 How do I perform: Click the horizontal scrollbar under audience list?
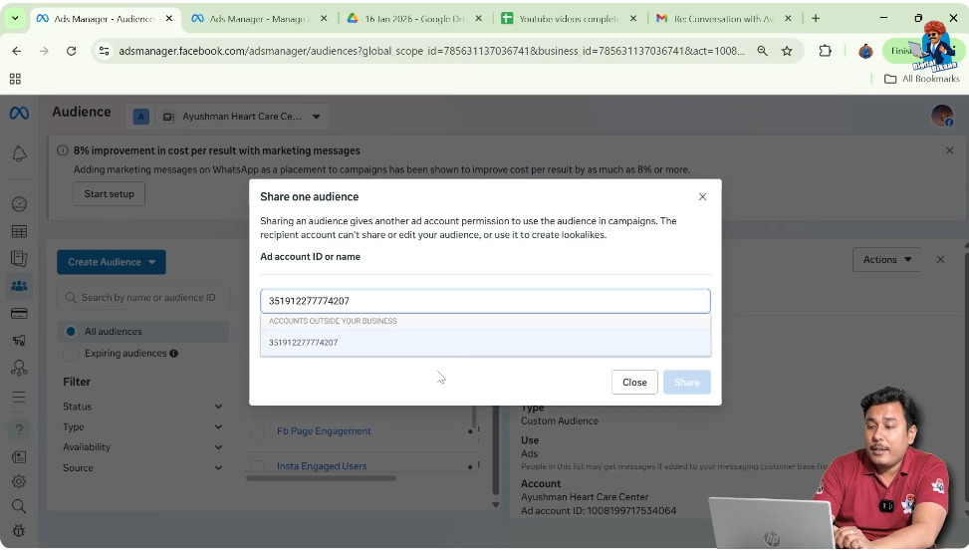pyautogui.click(x=321, y=478)
